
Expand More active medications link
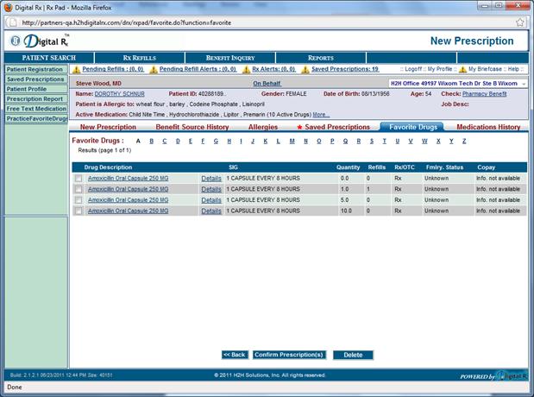point(321,114)
